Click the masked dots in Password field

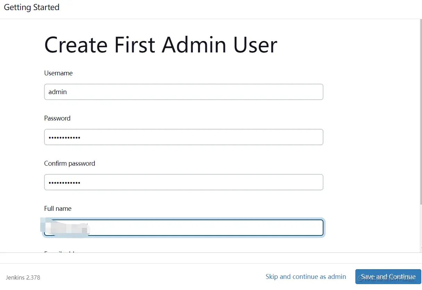pos(64,138)
